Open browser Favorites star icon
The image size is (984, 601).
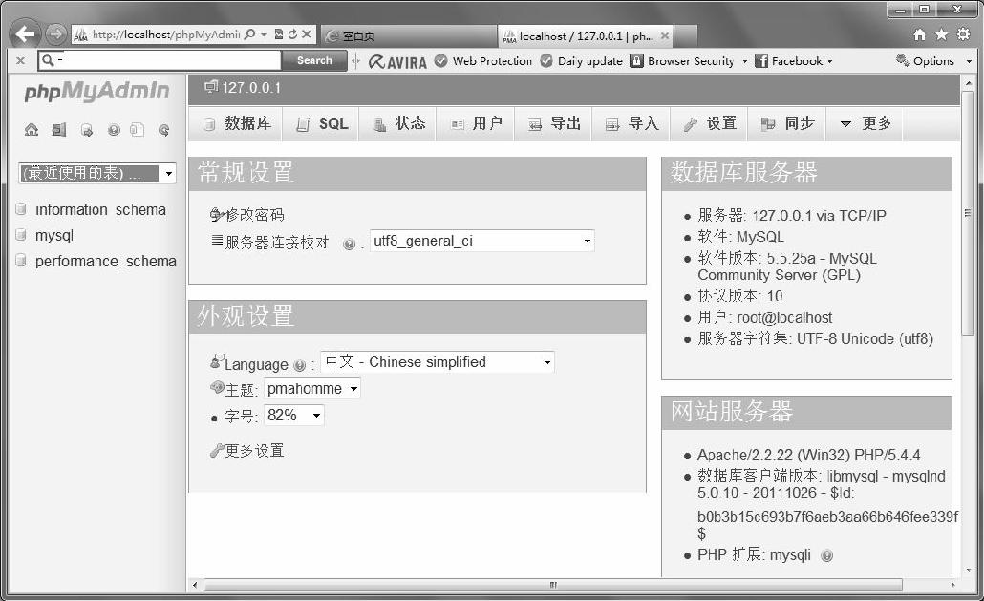[941, 34]
